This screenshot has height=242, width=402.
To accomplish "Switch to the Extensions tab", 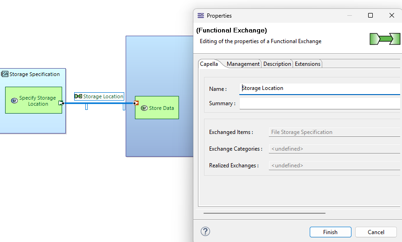I will coord(307,64).
